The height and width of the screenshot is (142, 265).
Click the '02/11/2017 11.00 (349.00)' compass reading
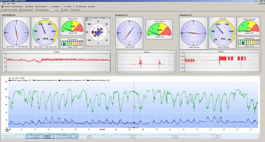(17, 47)
